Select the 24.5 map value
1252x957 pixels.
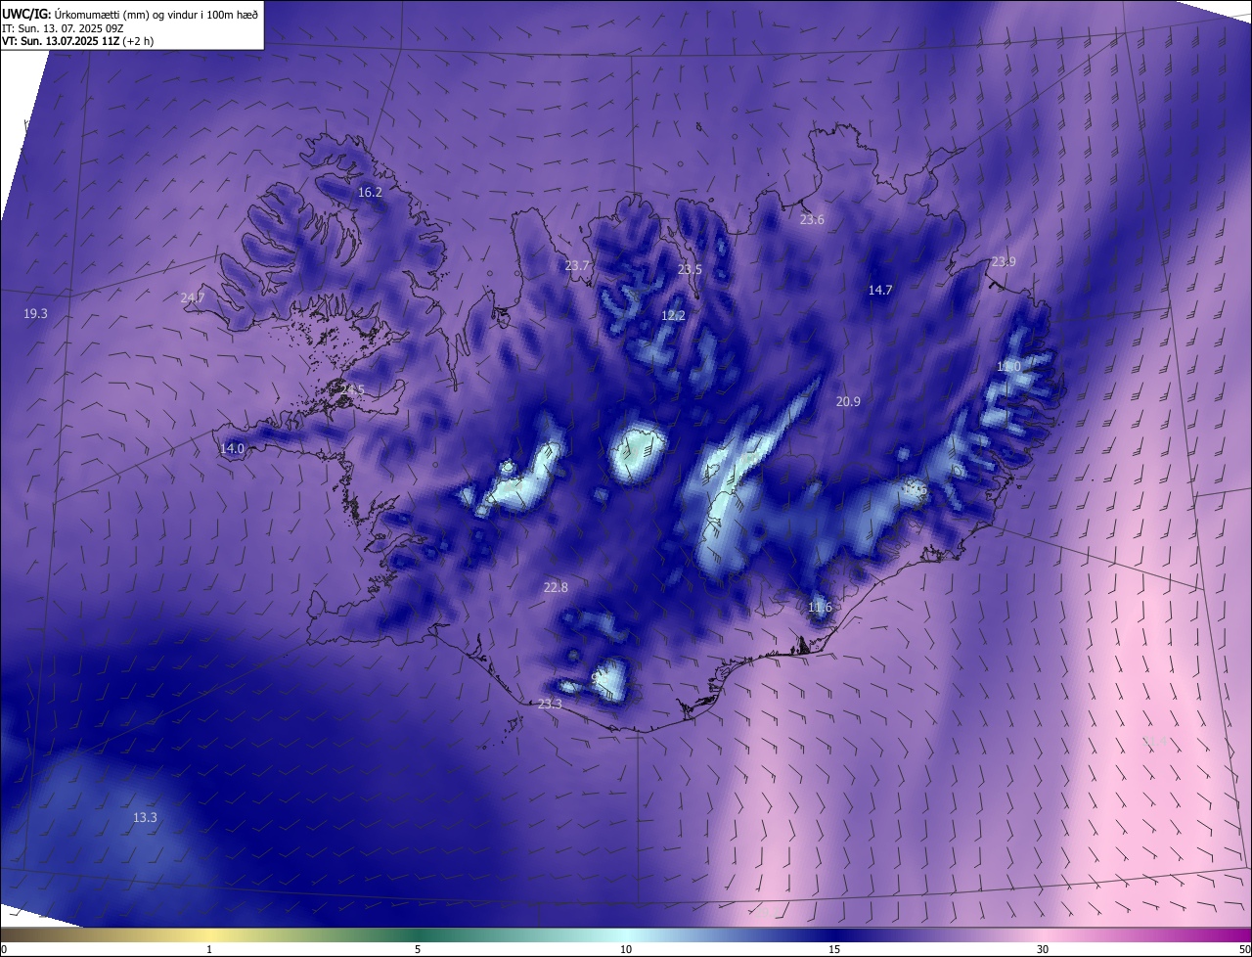(351, 389)
